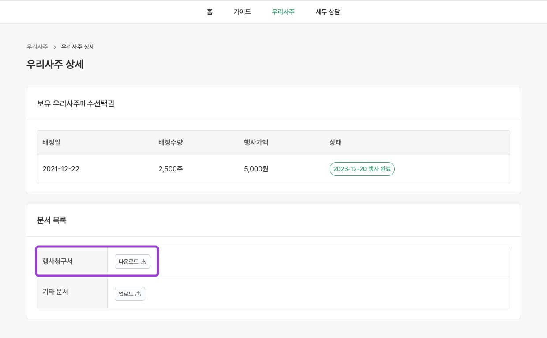547x338 pixels.
Task: Click the 배정일 column header
Action: tap(51, 142)
